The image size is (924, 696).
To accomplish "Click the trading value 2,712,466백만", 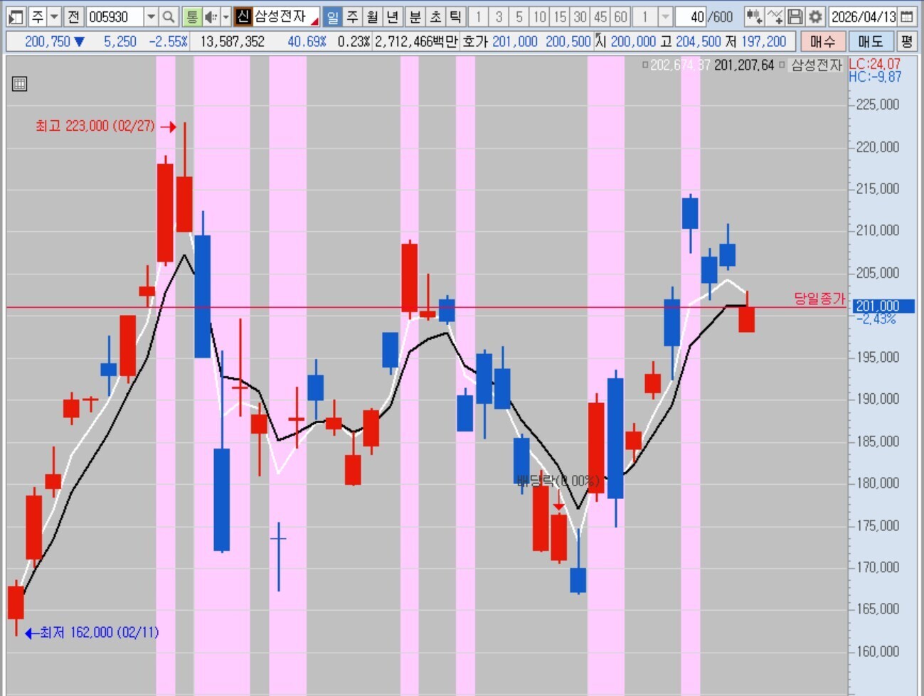I will [416, 42].
